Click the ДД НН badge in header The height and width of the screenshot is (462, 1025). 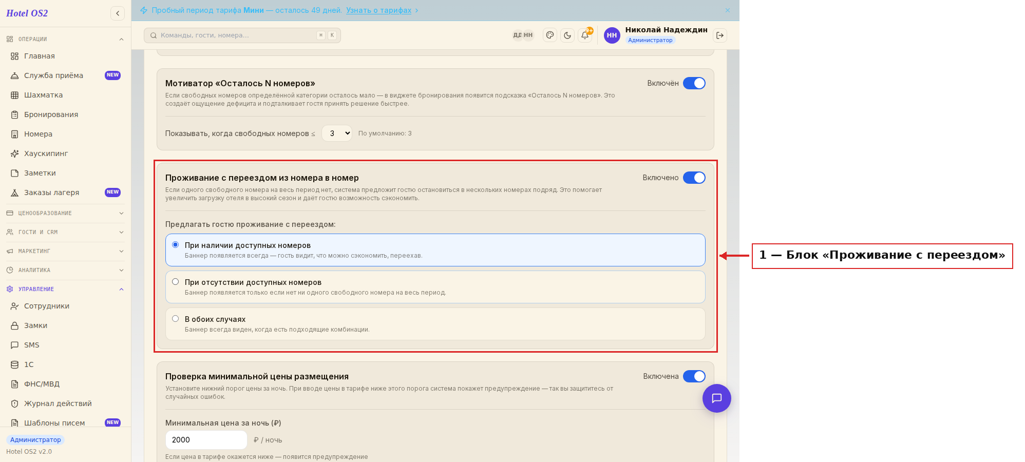click(523, 35)
